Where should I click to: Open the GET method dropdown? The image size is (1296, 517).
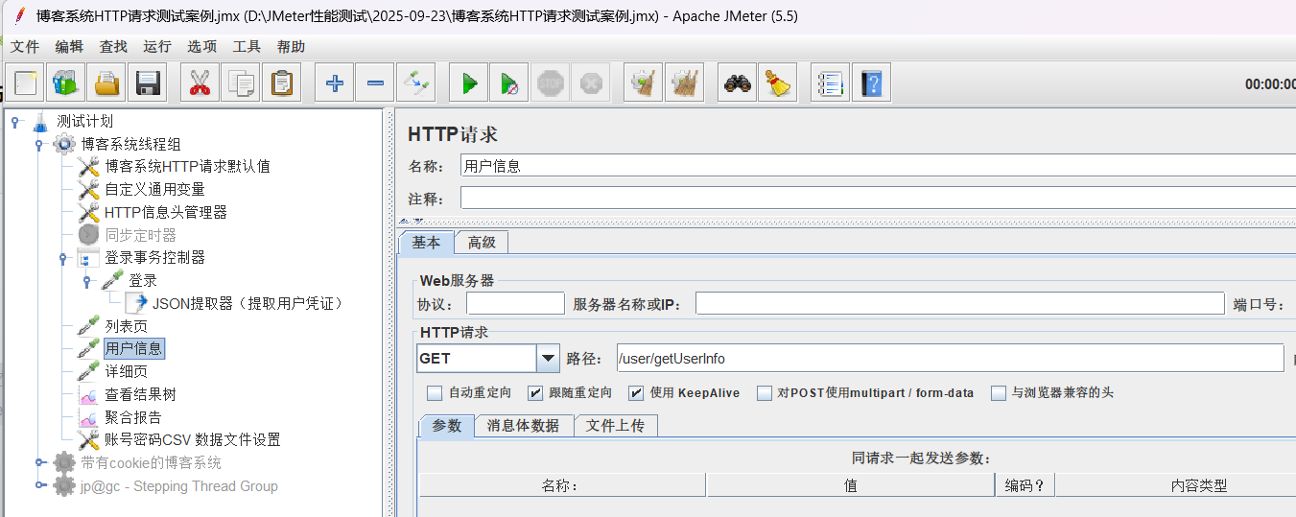coord(548,359)
